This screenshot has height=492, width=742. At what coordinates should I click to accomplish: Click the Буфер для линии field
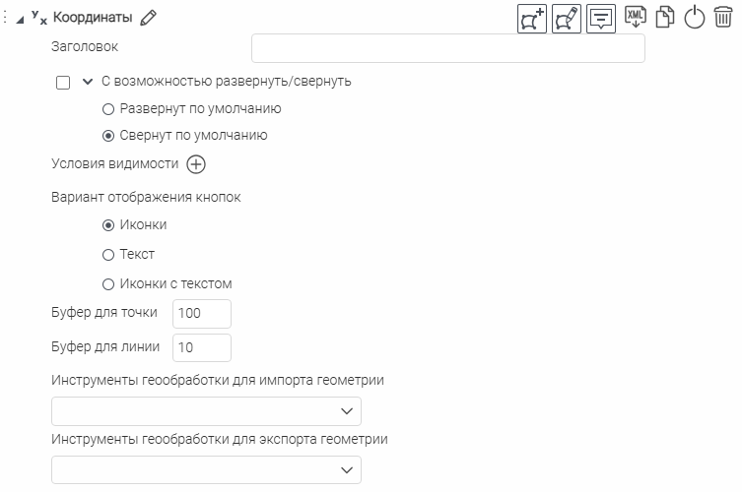(x=201, y=347)
